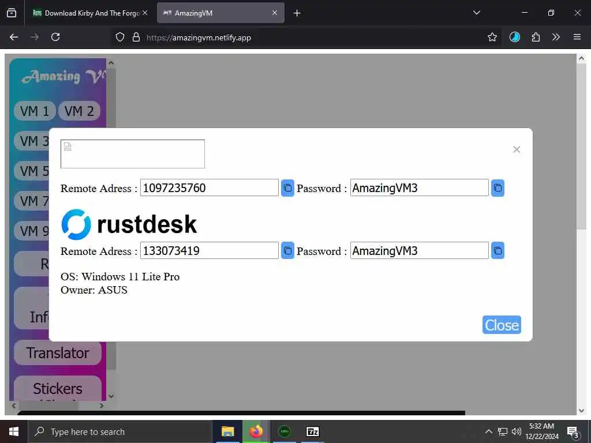The image size is (591, 443).
Task: Open the 7-Zip taskbar icon
Action: [x=312, y=431]
